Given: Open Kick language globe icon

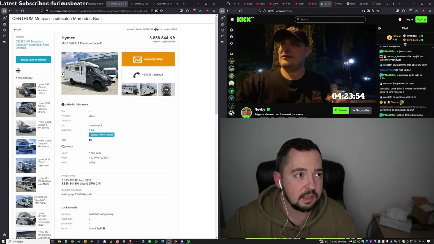Looking at the screenshot, I should (400, 19).
